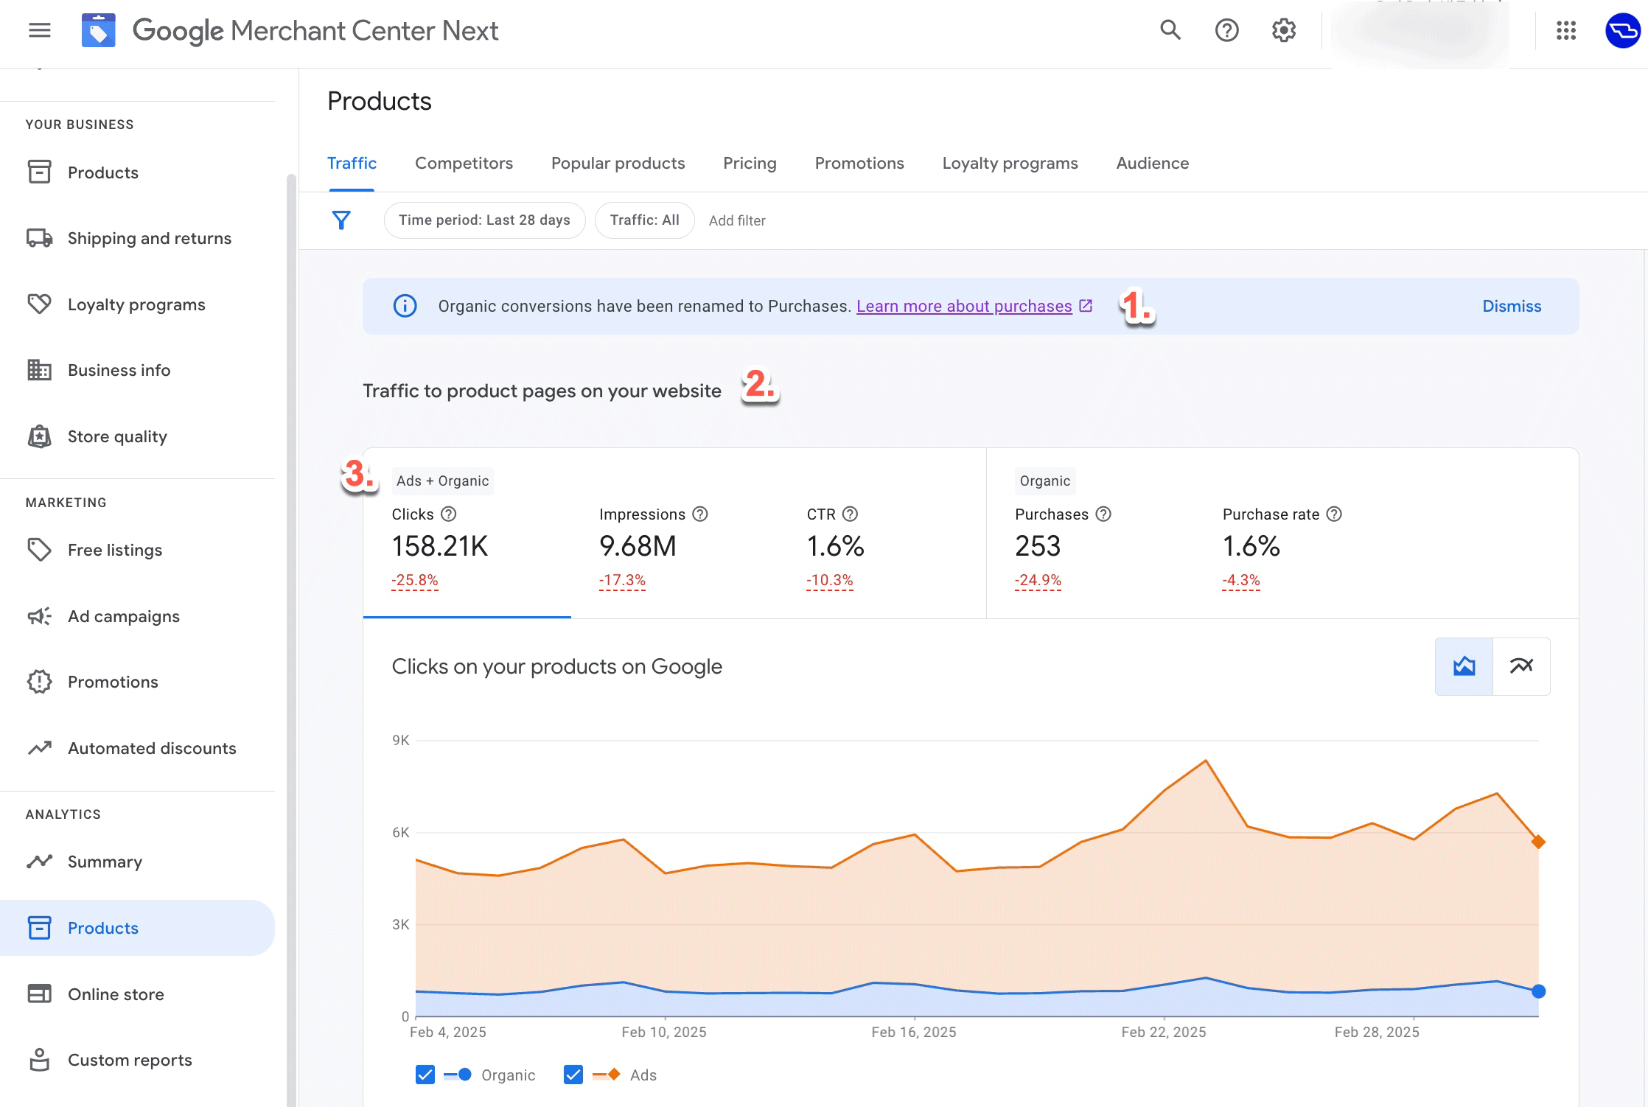Switch to the Competitors tab
The image size is (1648, 1107).
point(464,163)
